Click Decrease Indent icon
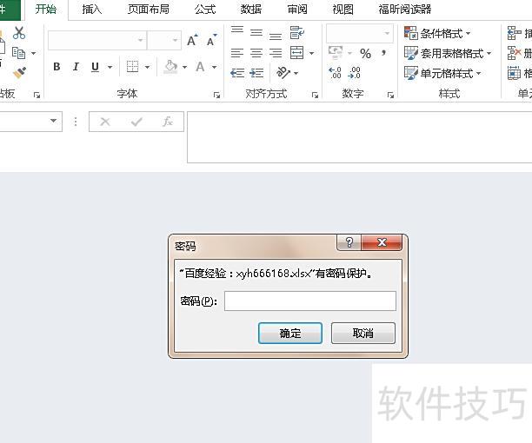Screen dimensions: 532x443 click(237, 73)
